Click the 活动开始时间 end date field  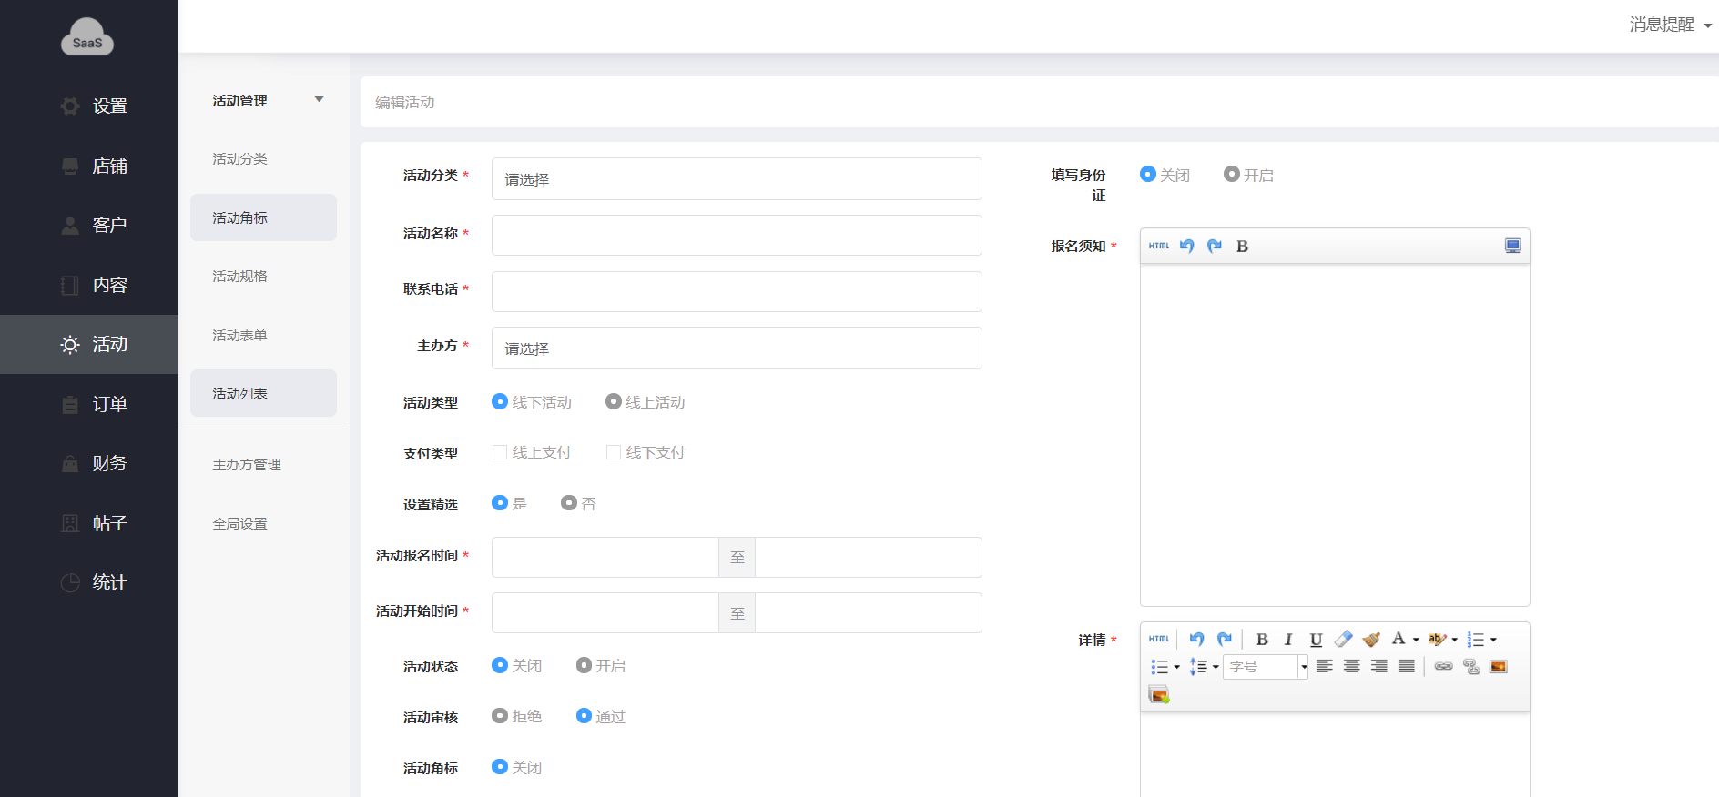[869, 612]
